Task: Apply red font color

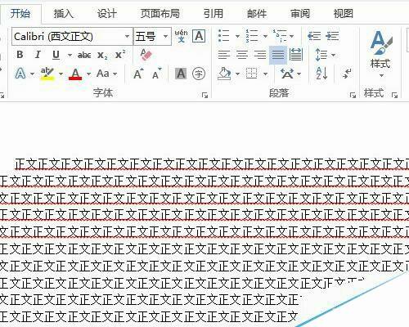Action: (75, 74)
